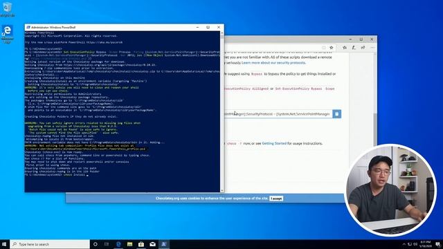Open the Mail app from the taskbar
Viewport: 443px width, 249px height.
coord(152,244)
